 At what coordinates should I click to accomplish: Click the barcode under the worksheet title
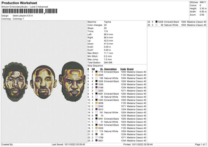[29, 11]
